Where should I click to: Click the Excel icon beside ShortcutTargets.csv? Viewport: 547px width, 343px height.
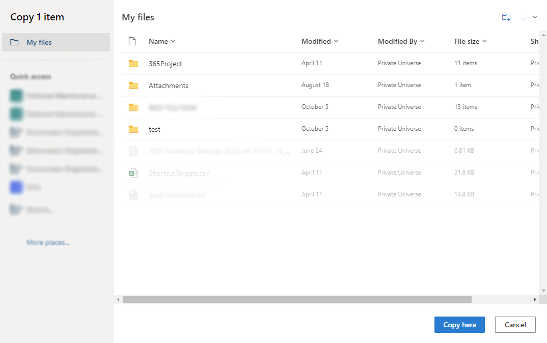coord(133,173)
